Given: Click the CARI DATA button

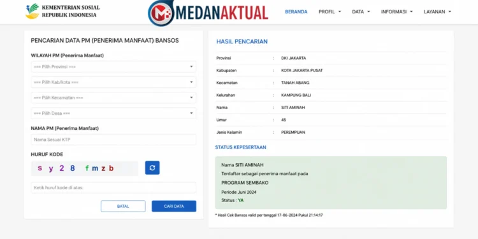Looking at the screenshot, I should [174, 206].
